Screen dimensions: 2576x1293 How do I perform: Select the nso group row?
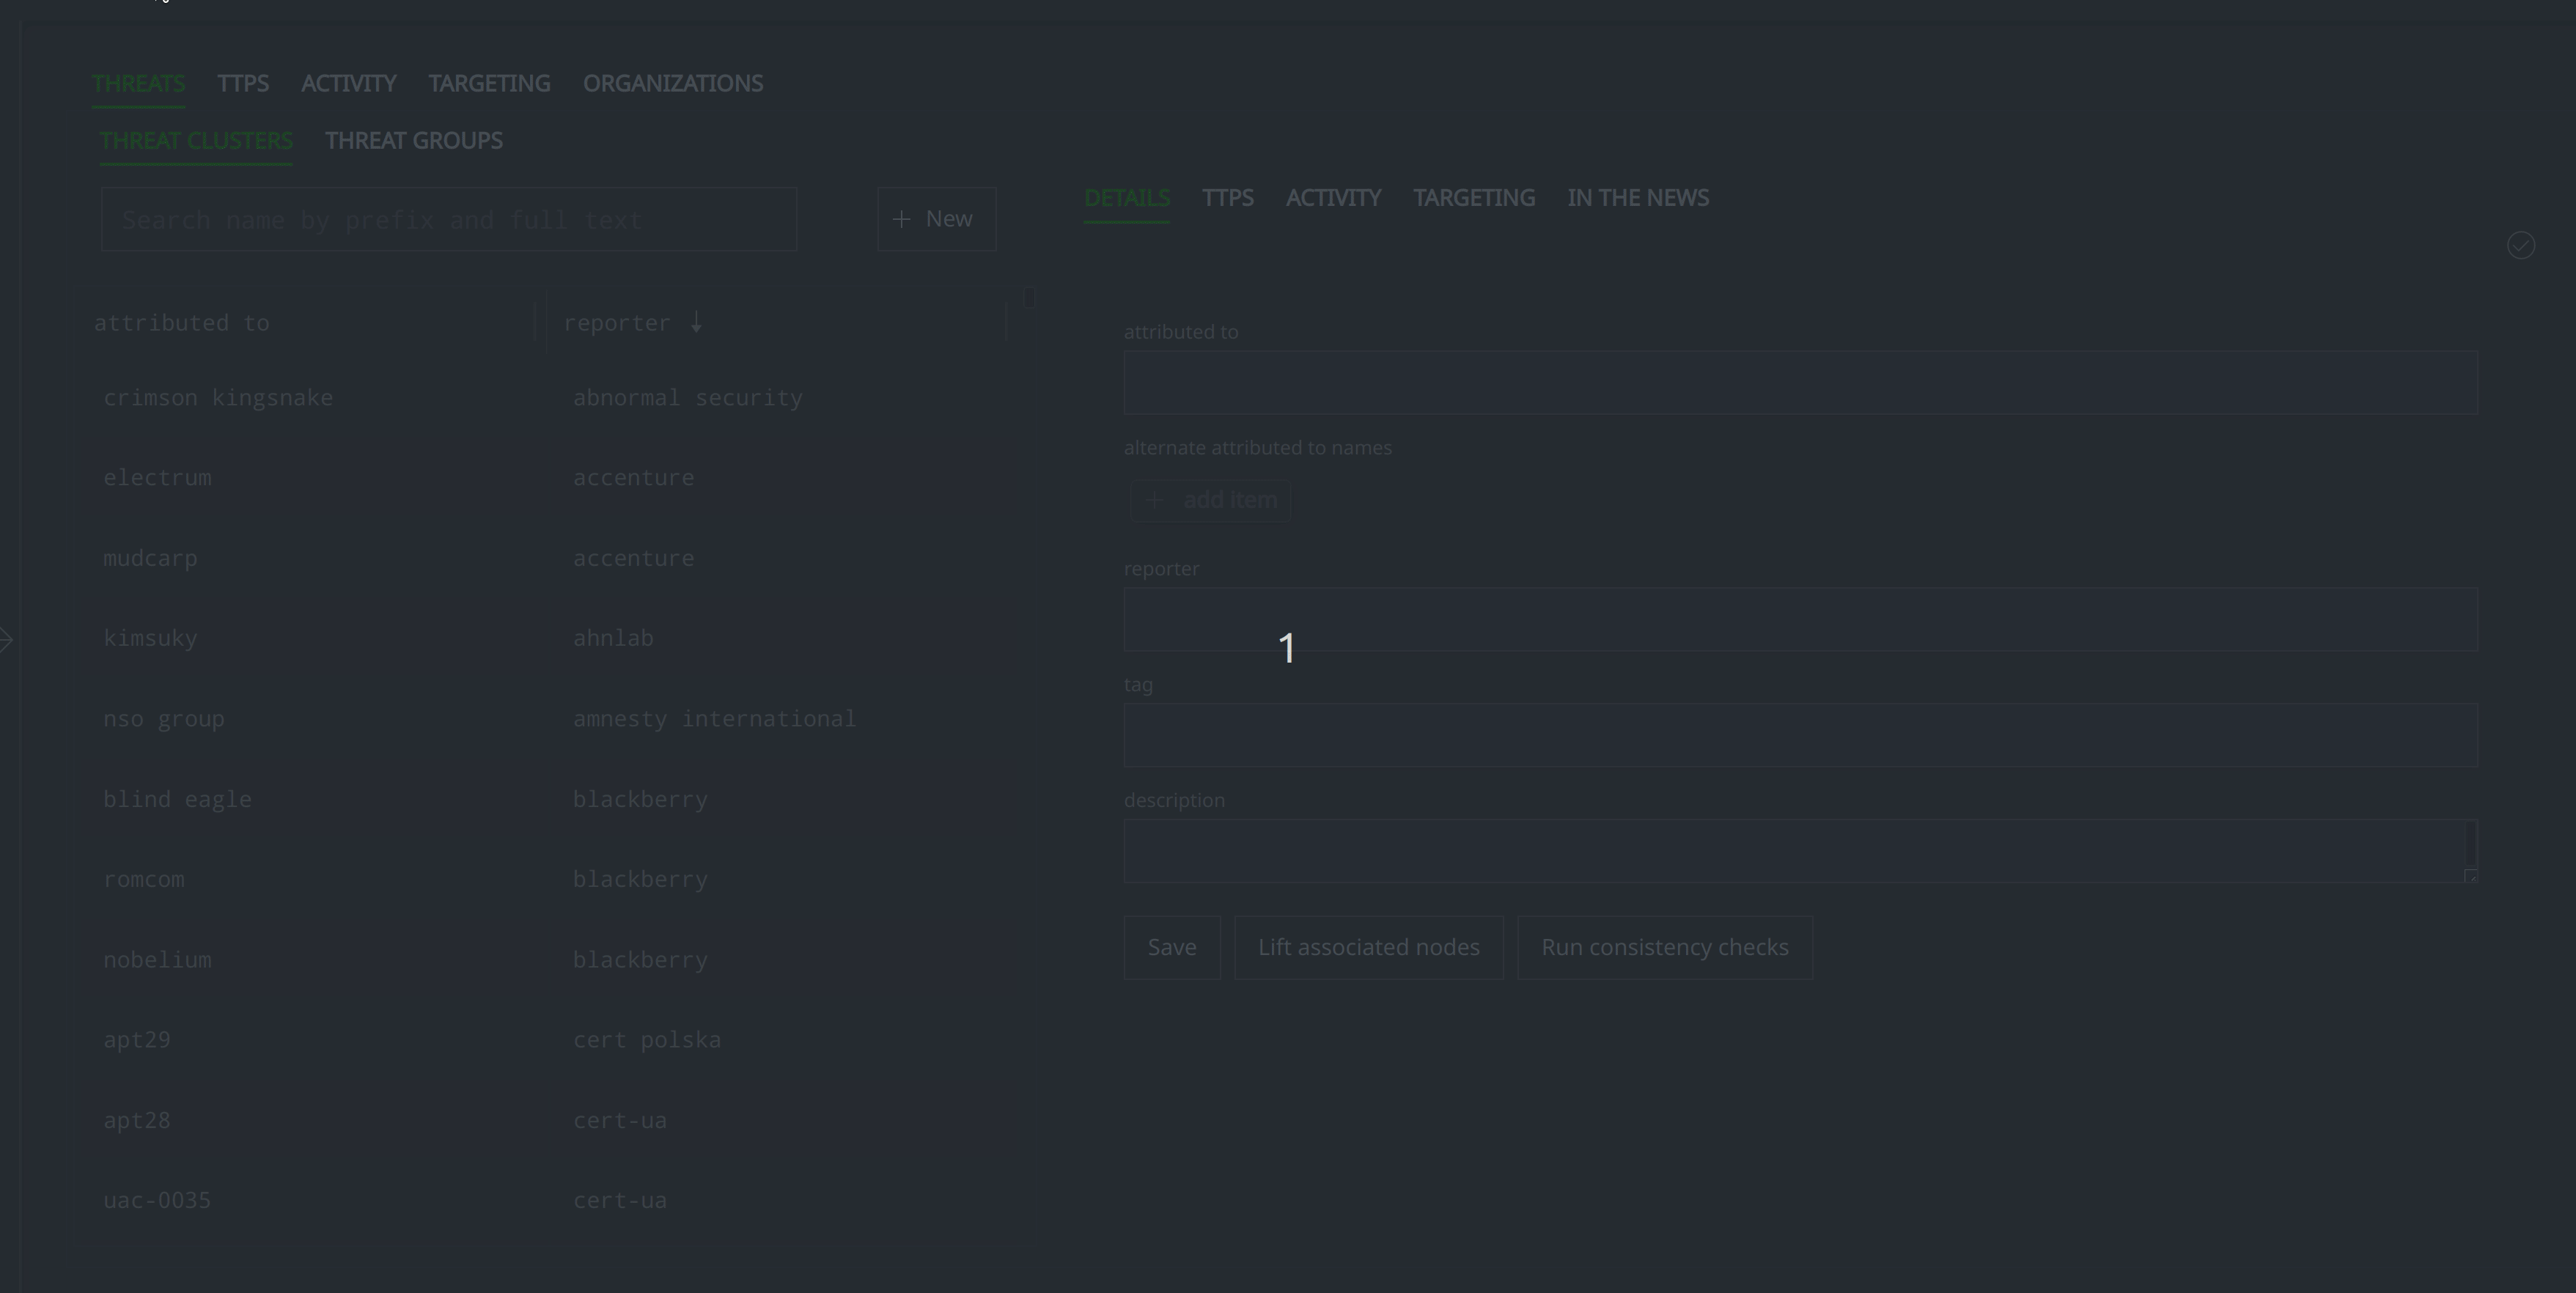tap(164, 719)
